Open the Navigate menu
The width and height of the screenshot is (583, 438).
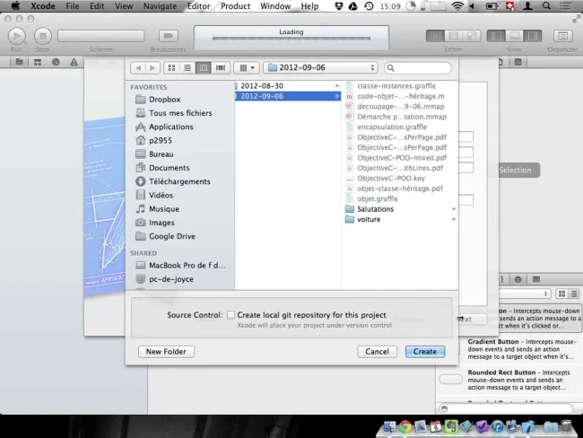point(161,6)
